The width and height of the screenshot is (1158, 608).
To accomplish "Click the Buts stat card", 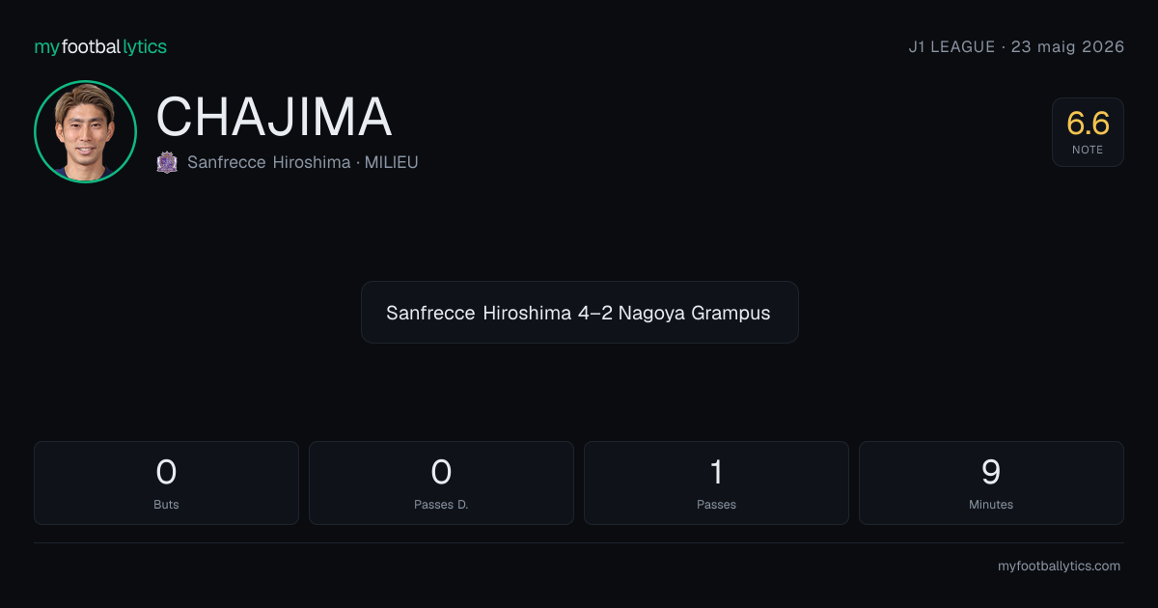I will tap(166, 483).
